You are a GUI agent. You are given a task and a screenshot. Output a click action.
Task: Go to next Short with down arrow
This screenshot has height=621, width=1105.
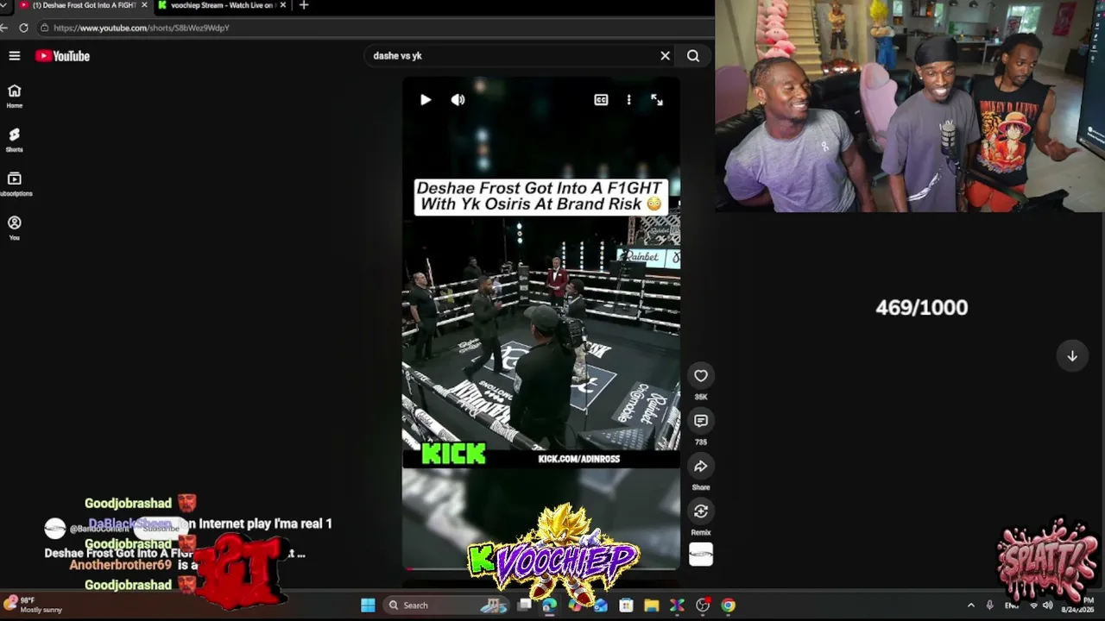(x=1072, y=356)
